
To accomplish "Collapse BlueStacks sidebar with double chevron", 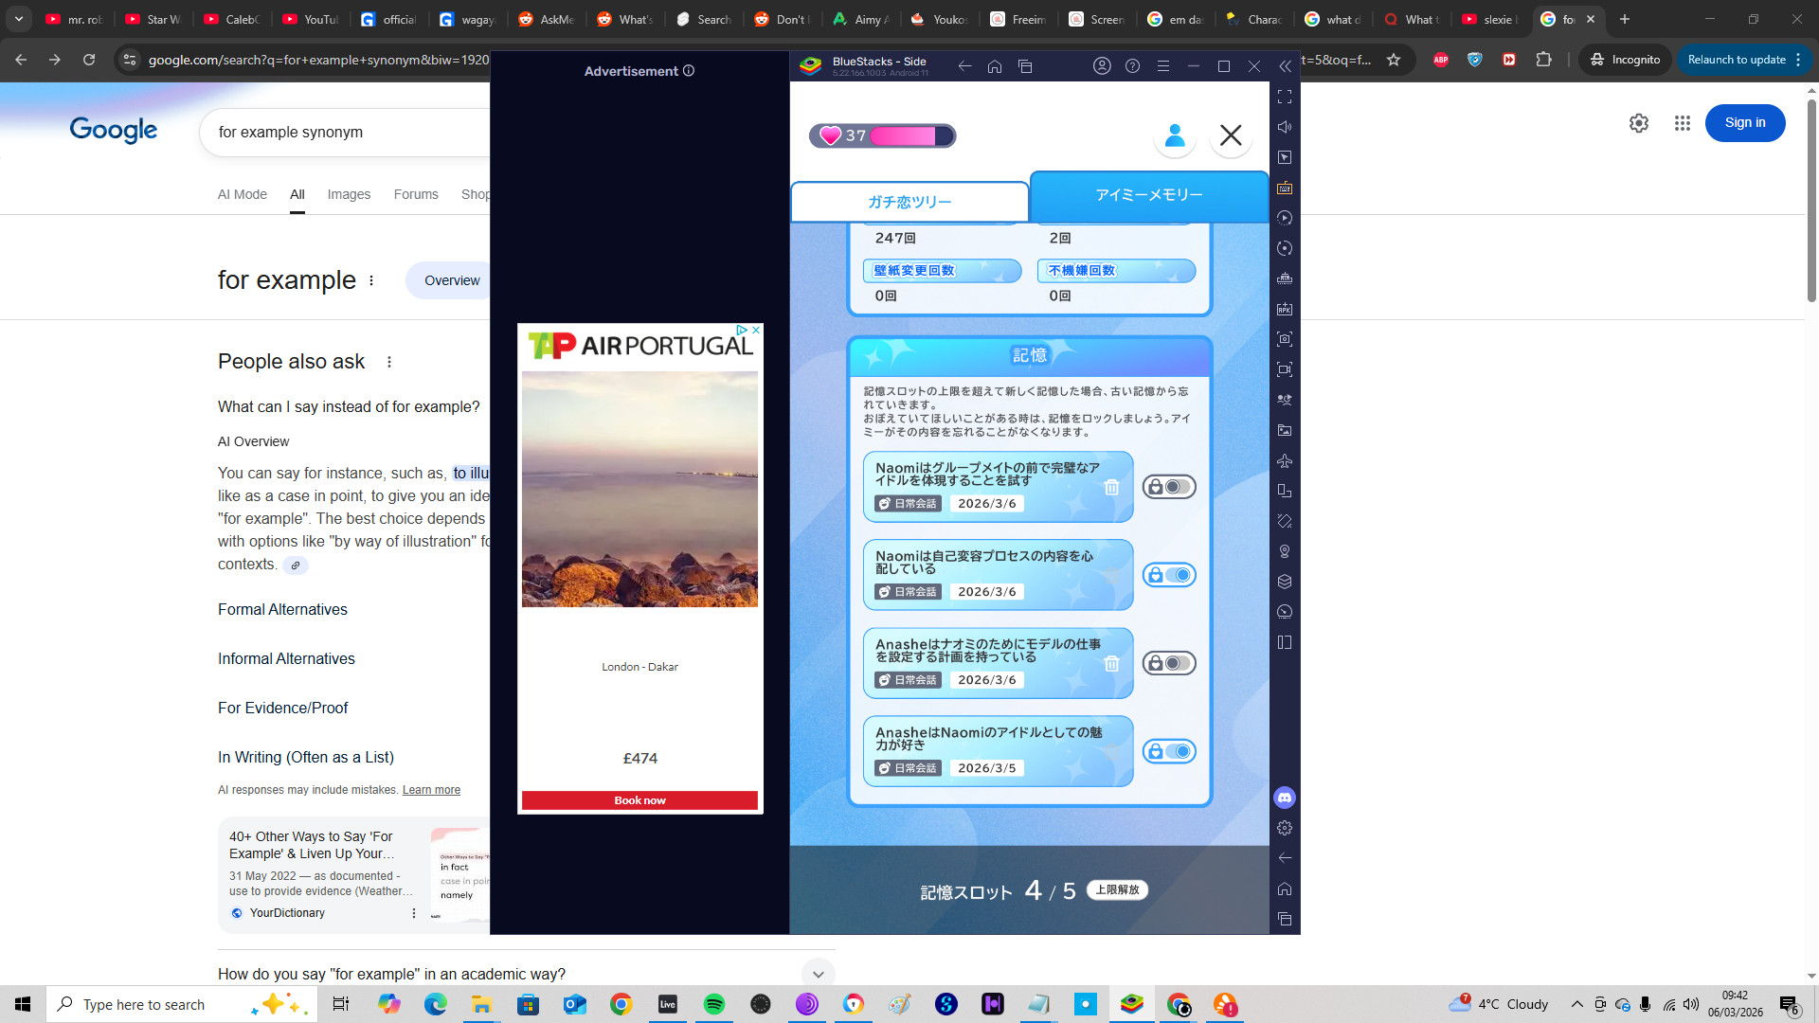I will pos(1285,66).
